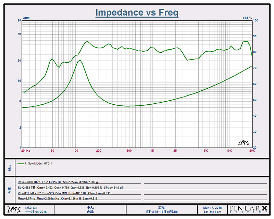Click the version number 4.5.0.331
This screenshot has width=274, height=219.
pyautogui.click(x=31, y=207)
